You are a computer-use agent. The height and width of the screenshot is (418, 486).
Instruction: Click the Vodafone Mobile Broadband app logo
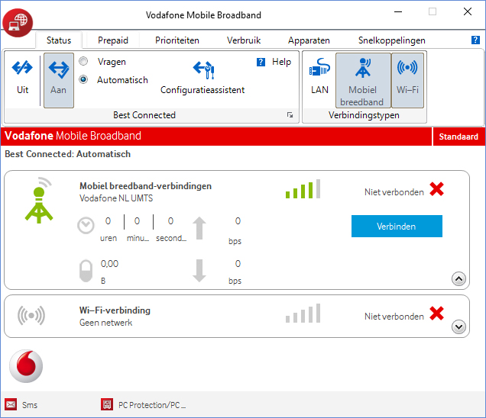pos(18,23)
